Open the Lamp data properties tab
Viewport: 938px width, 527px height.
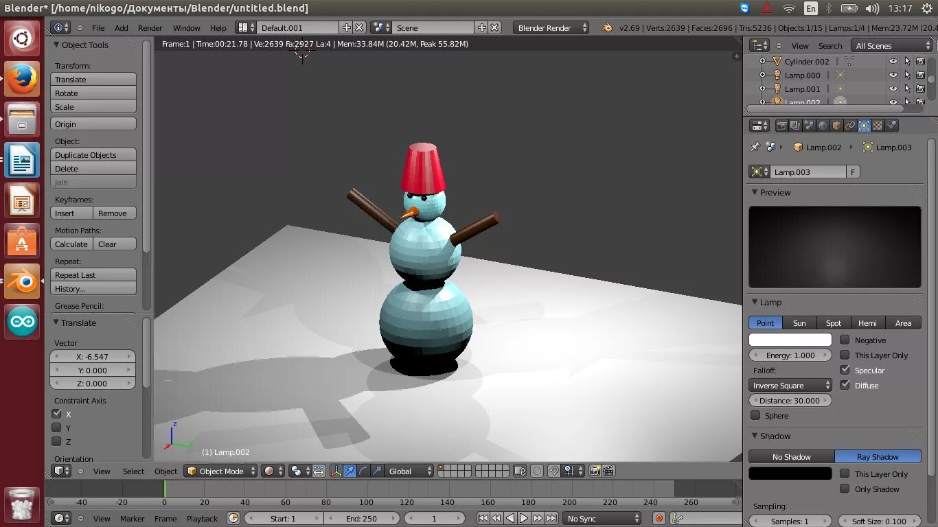click(x=864, y=126)
